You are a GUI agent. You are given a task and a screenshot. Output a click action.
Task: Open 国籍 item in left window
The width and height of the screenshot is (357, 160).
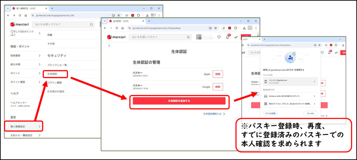(50, 35)
